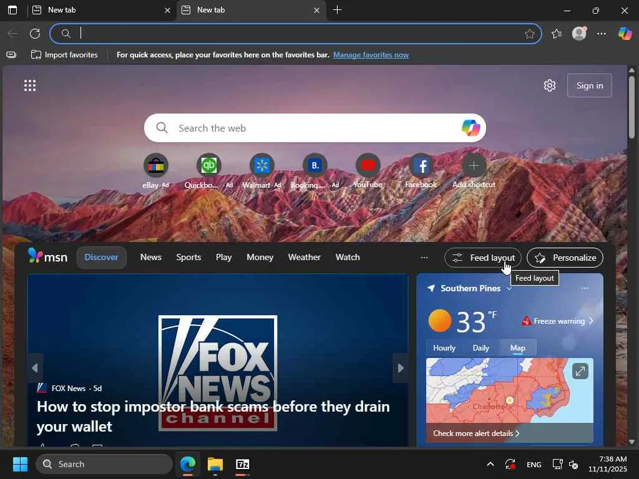Open the browser profile avatar
The image size is (639, 479).
click(x=579, y=34)
